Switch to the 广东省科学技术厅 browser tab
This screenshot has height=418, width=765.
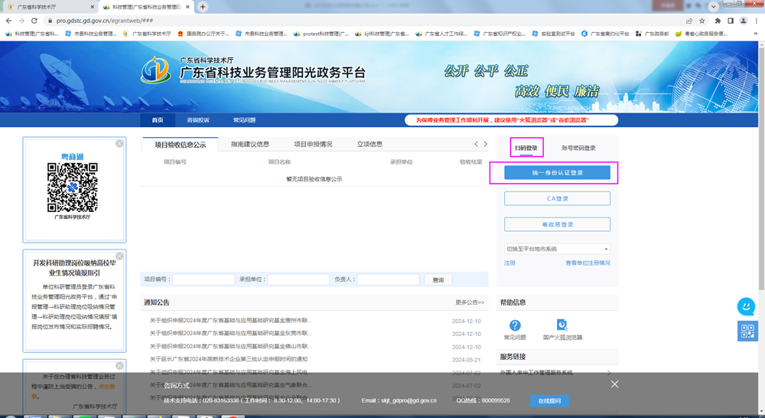pyautogui.click(x=49, y=7)
